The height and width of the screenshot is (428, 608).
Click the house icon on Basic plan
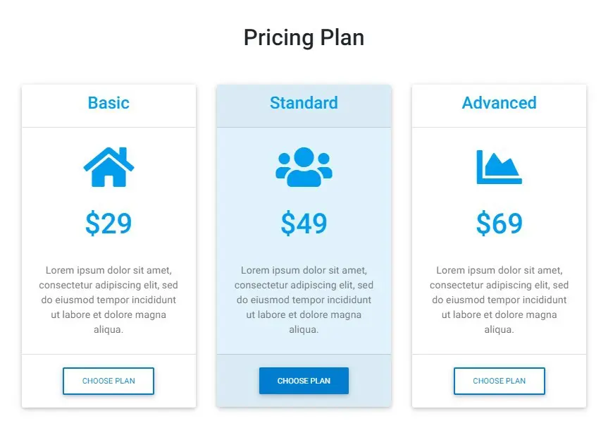108,168
